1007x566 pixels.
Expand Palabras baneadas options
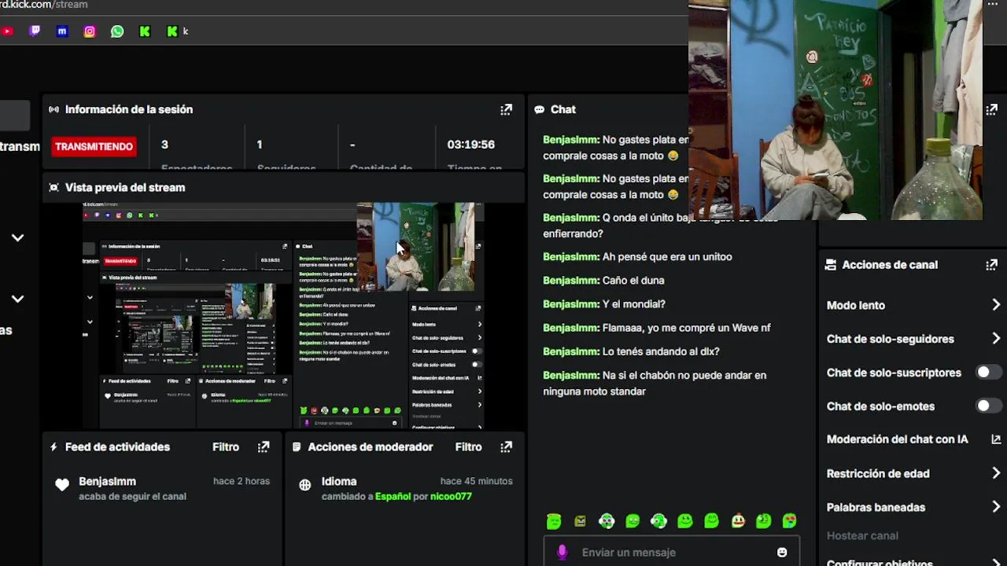click(x=996, y=507)
